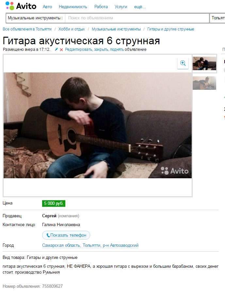This screenshot has width=225, height=292.
Task: Go to the Работа section
Action: coord(101,7)
